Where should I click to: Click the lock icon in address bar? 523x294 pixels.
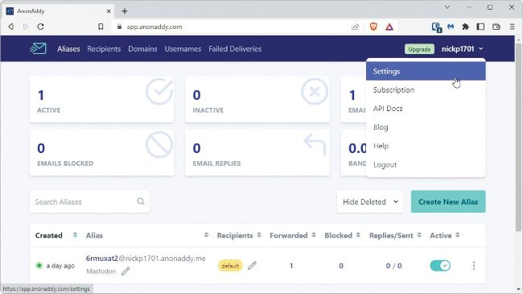(119, 27)
